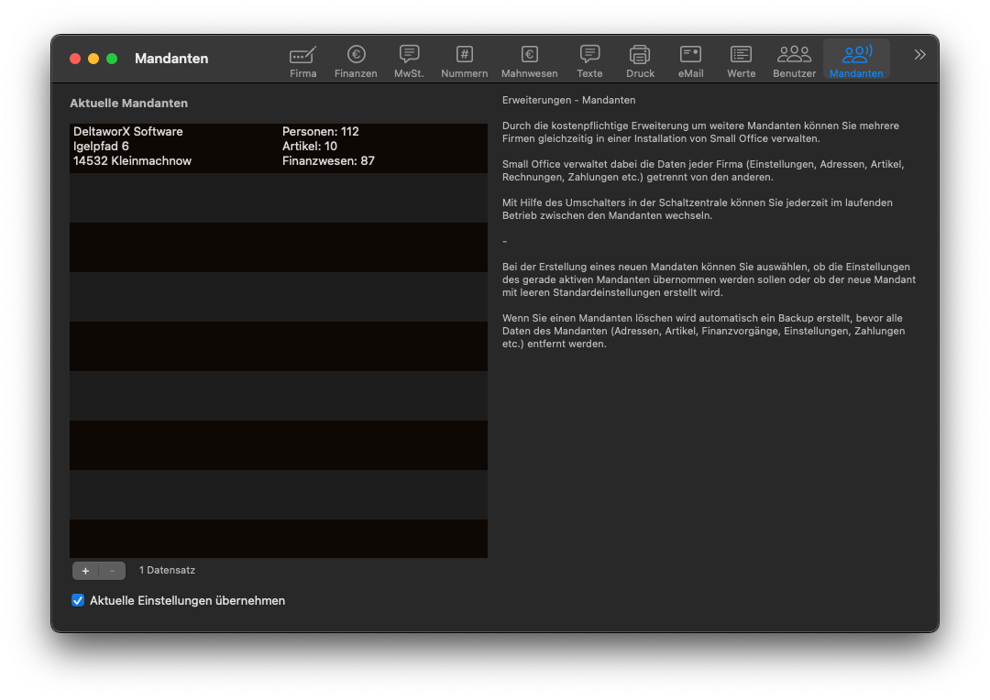Image resolution: width=990 pixels, height=700 pixels.
Task: Click the first empty row in Mandanten list
Action: [x=278, y=198]
